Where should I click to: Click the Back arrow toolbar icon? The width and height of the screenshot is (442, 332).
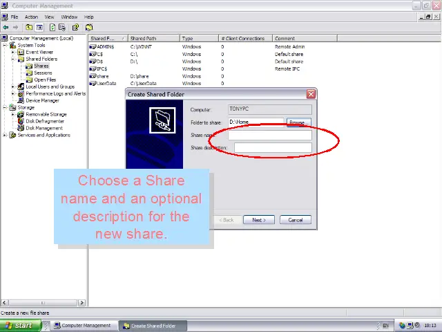coord(6,28)
